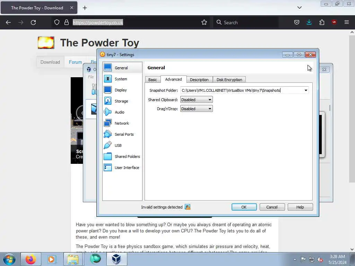Select the Advanced tab

[x=173, y=79]
